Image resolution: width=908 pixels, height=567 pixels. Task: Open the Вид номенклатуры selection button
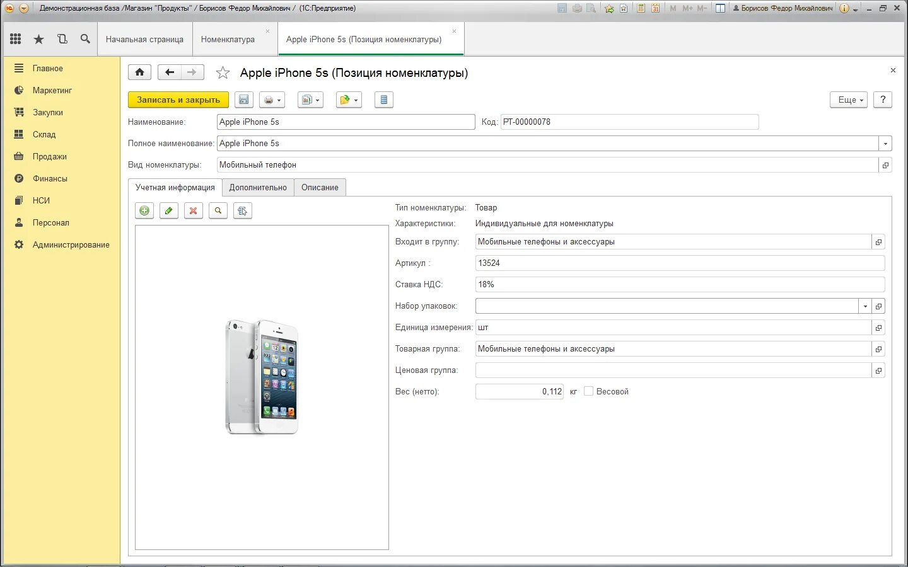(x=885, y=165)
